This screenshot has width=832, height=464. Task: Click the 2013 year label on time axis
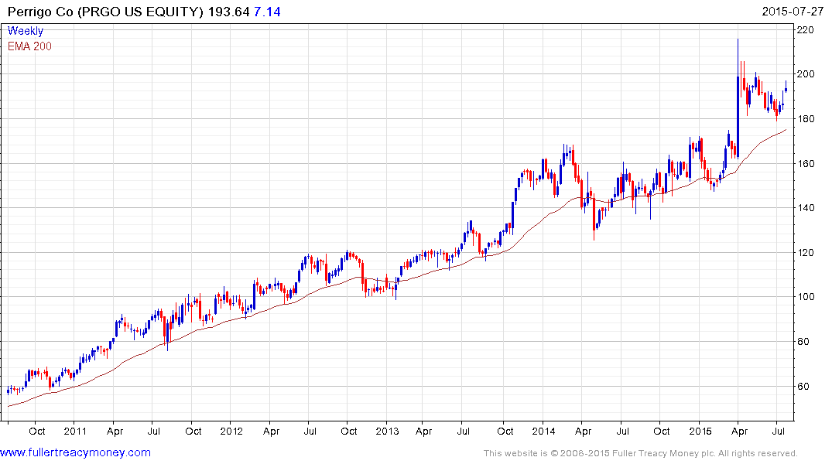point(387,431)
